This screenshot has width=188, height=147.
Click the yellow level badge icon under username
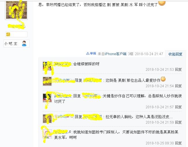8,34
